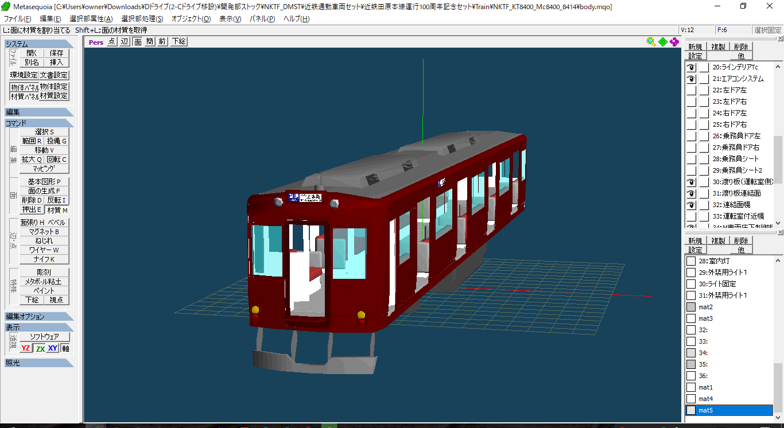Toggle the 下絵 background image view button
The width and height of the screenshot is (784, 428).
coord(178,41)
